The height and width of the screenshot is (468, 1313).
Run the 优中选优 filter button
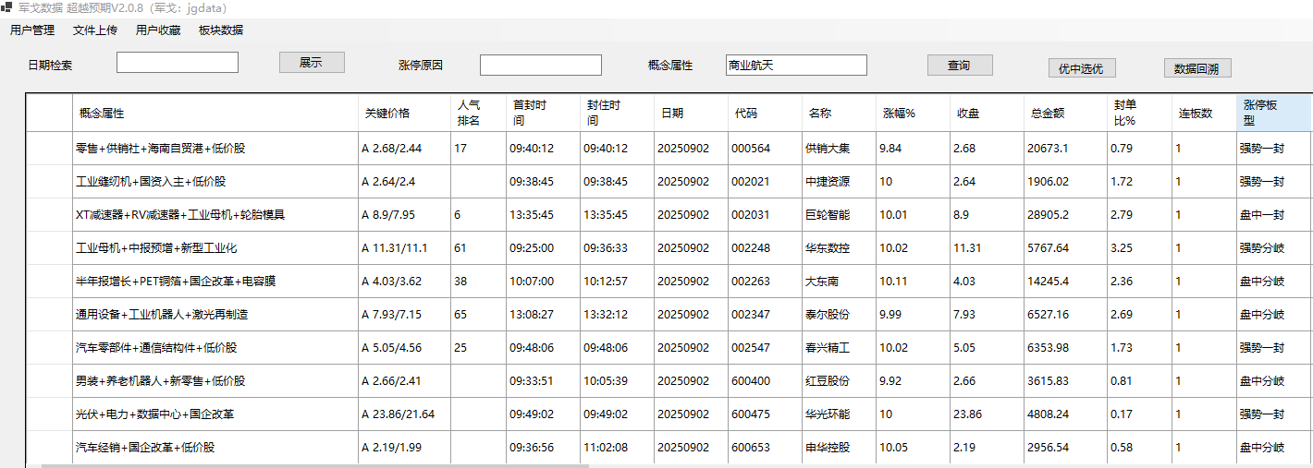1081,68
